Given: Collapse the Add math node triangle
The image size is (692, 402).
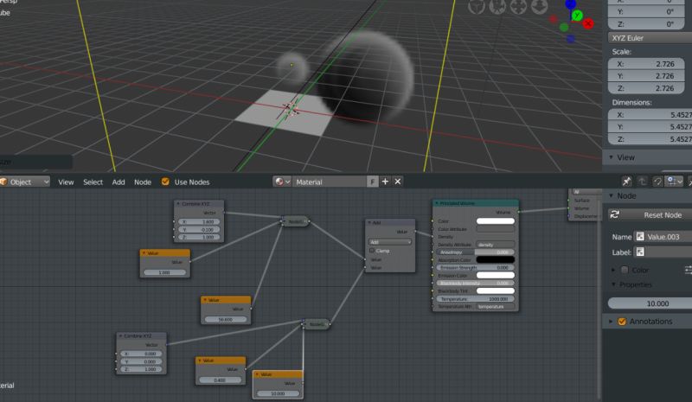Looking at the screenshot, I should tap(369, 223).
